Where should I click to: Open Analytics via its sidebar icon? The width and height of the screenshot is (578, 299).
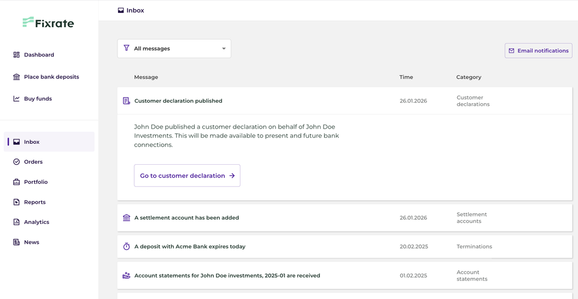(16, 222)
